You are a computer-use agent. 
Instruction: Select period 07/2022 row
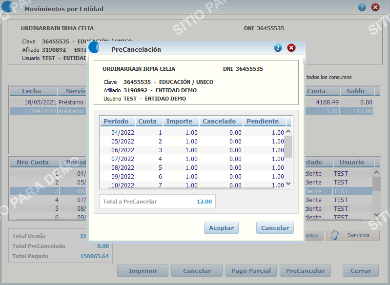(x=192, y=159)
